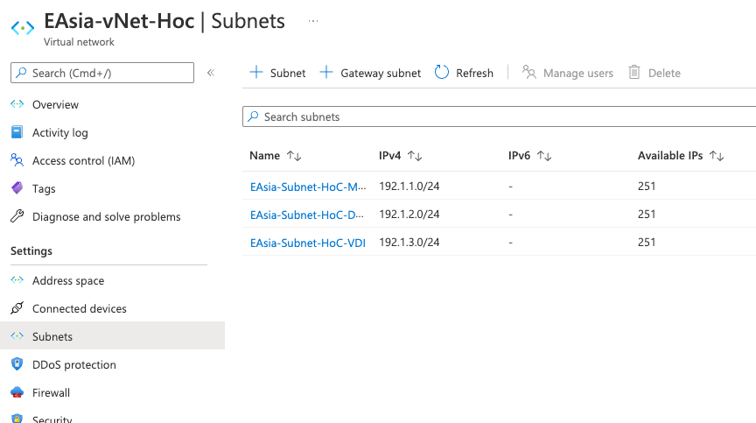Open the Connected devices page

[x=80, y=308]
